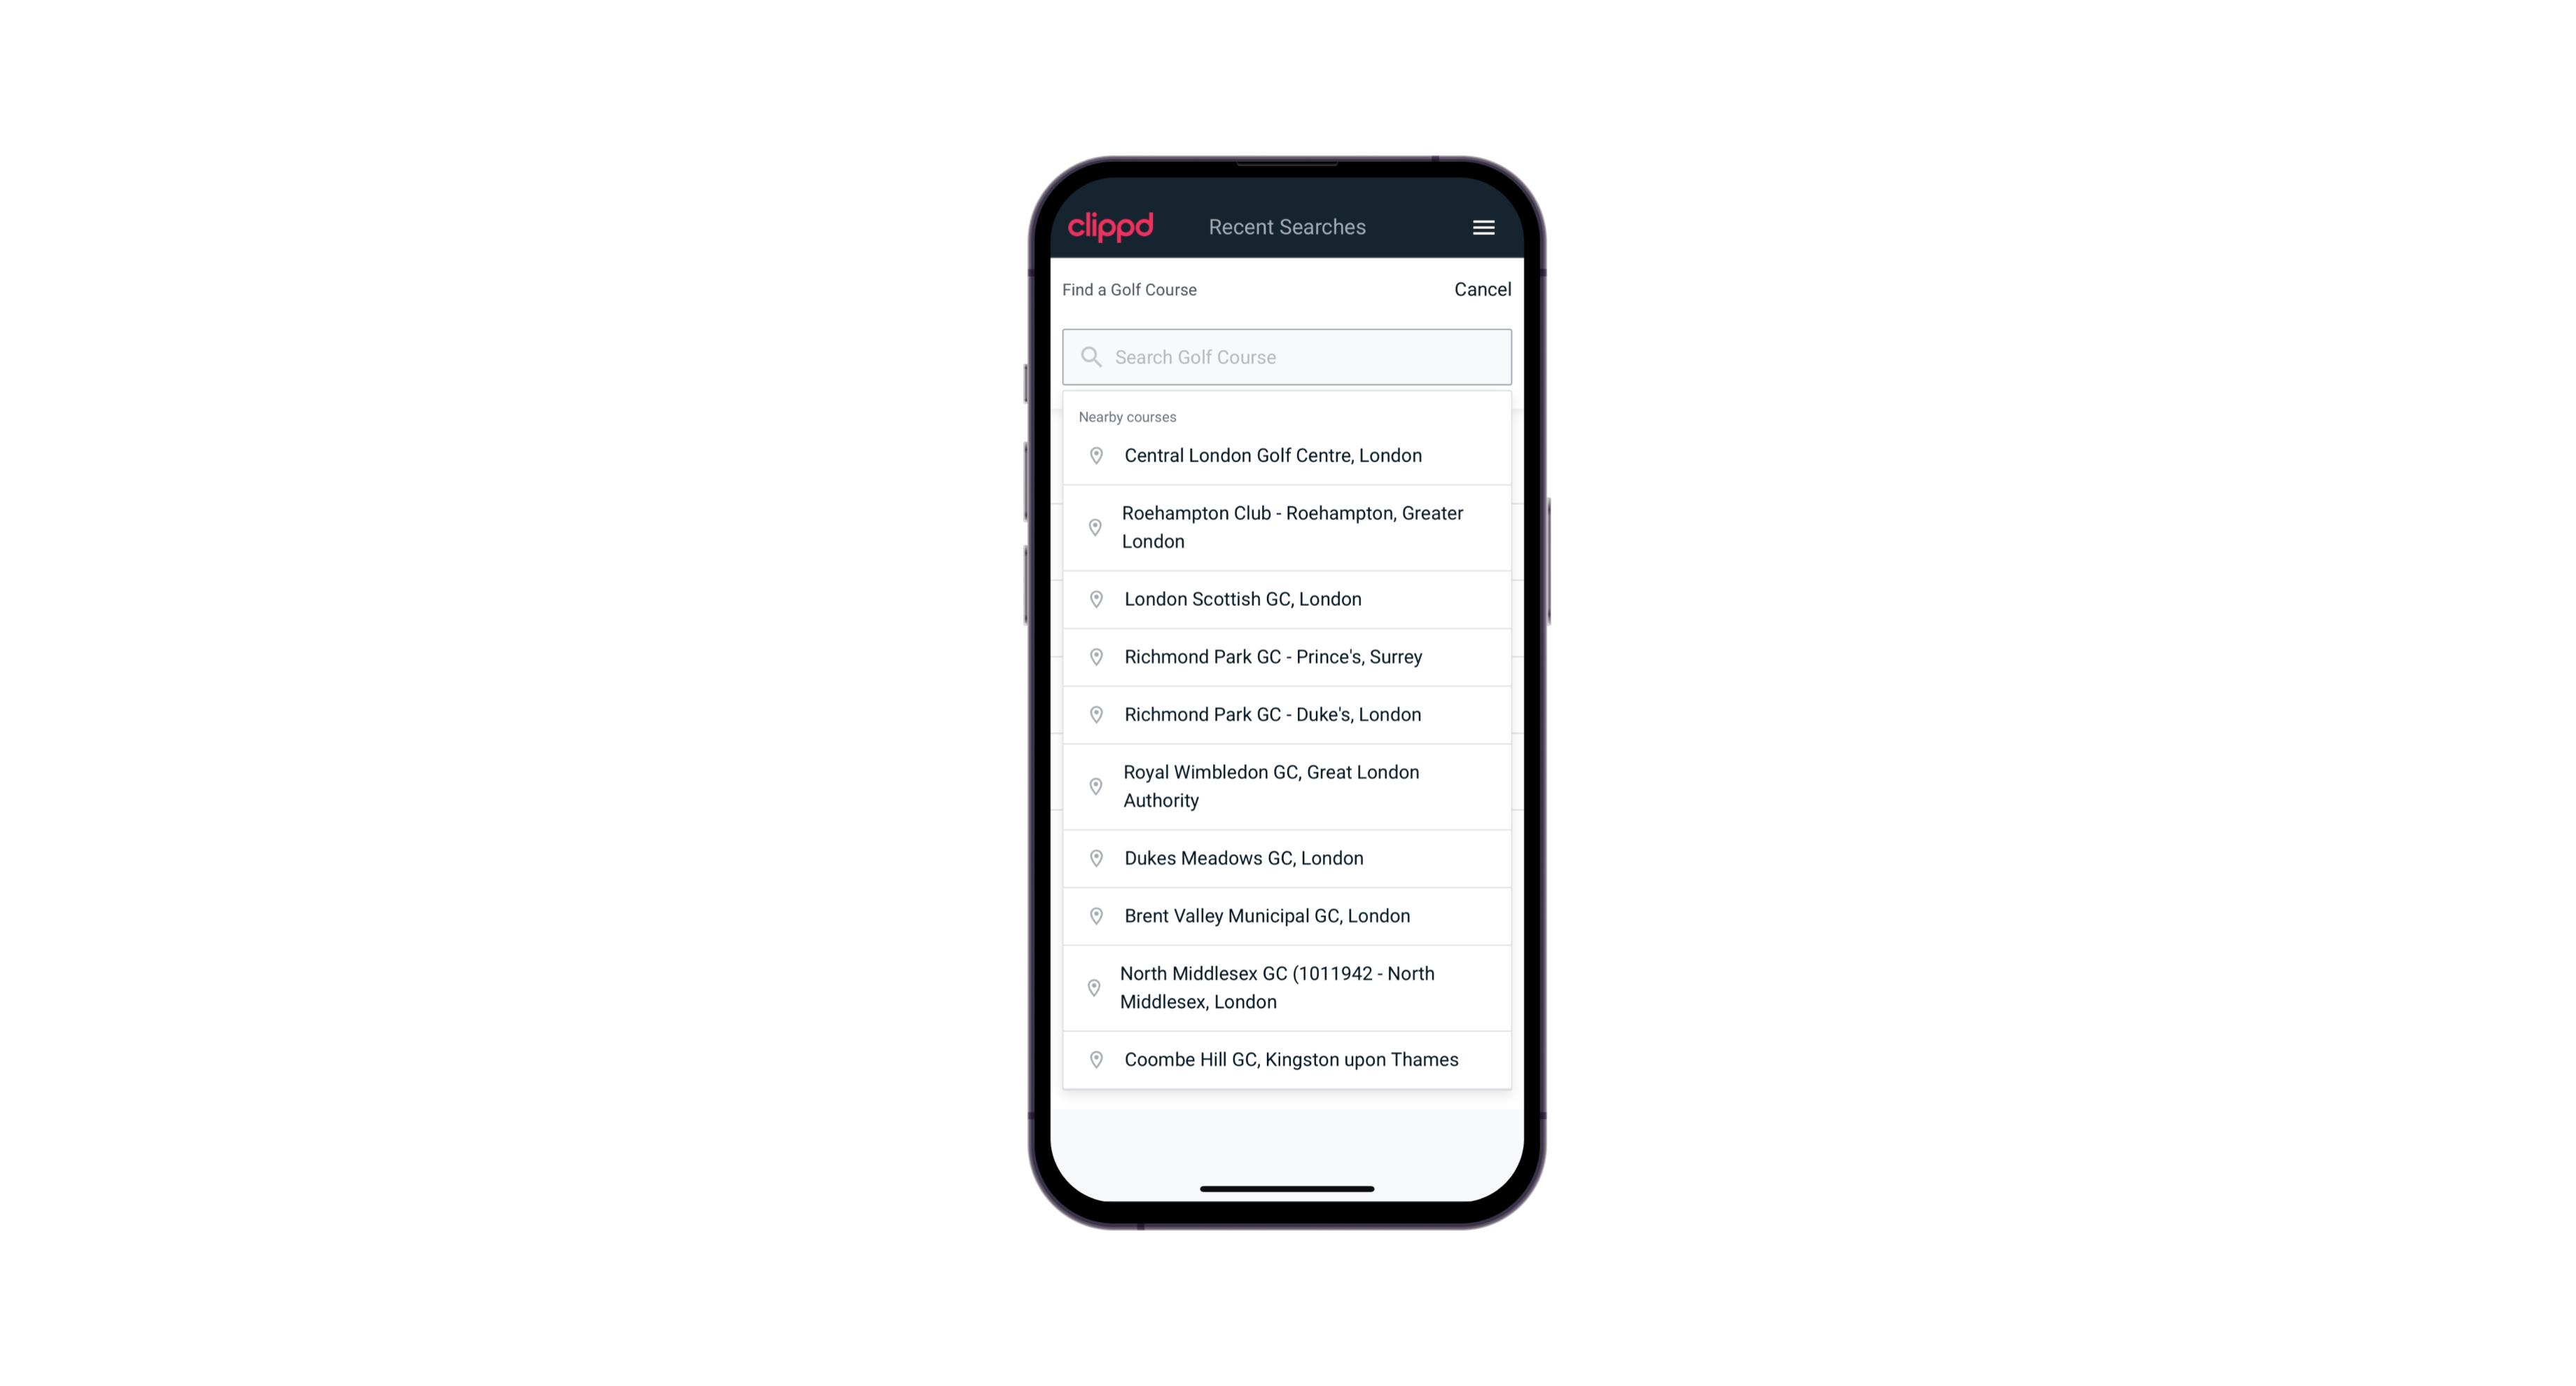This screenshot has height=1386, width=2576.
Task: Click the location pin icon for Coombe Hill GC
Action: click(1093, 1060)
